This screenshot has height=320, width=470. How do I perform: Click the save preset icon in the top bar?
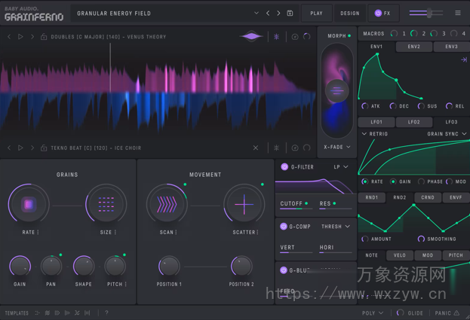click(x=290, y=13)
